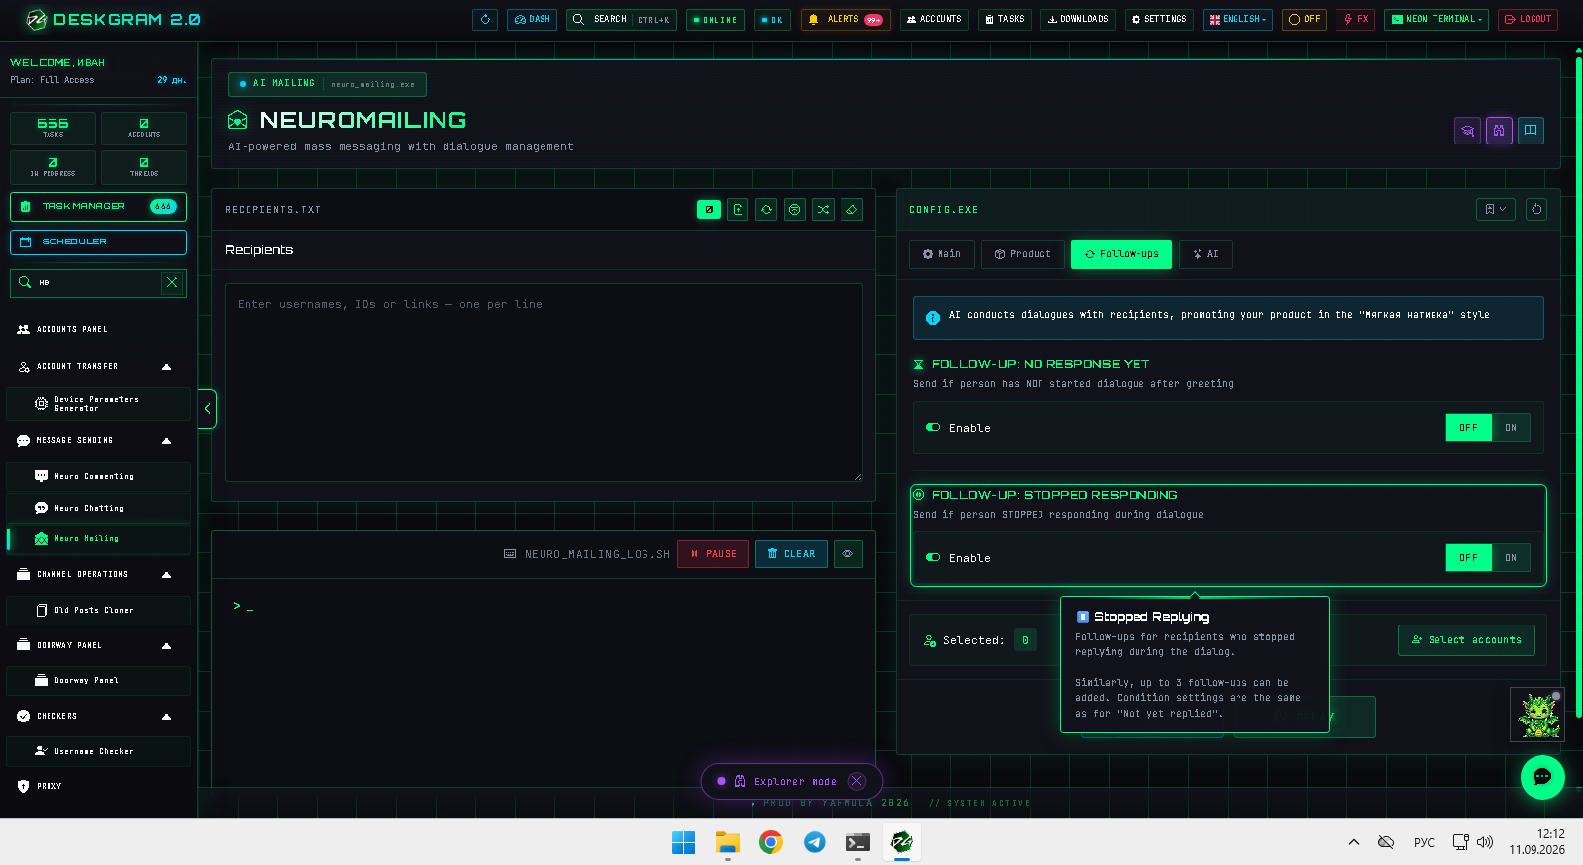Click the eraser icon in Recipients toolbar
The height and width of the screenshot is (865, 1583).
pyautogui.click(x=851, y=209)
